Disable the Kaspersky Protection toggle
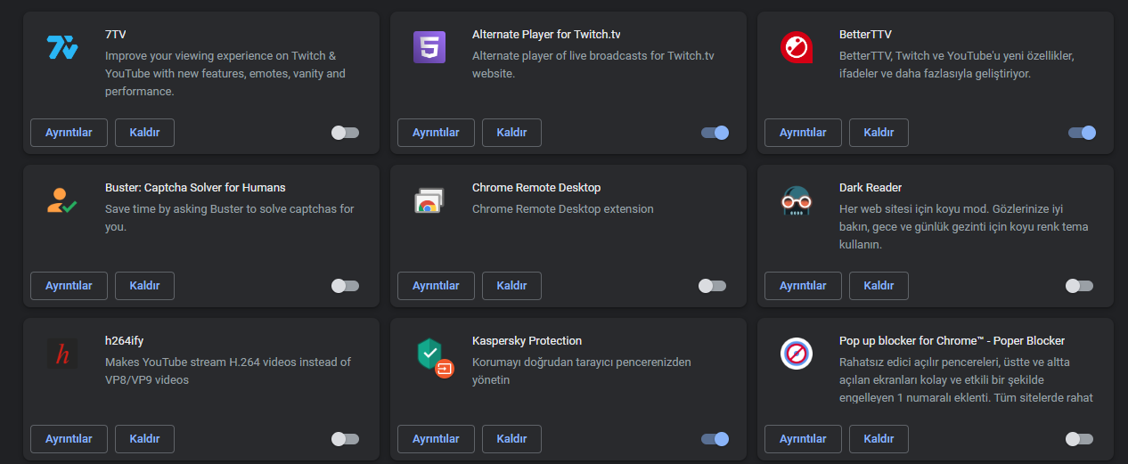 pos(715,439)
